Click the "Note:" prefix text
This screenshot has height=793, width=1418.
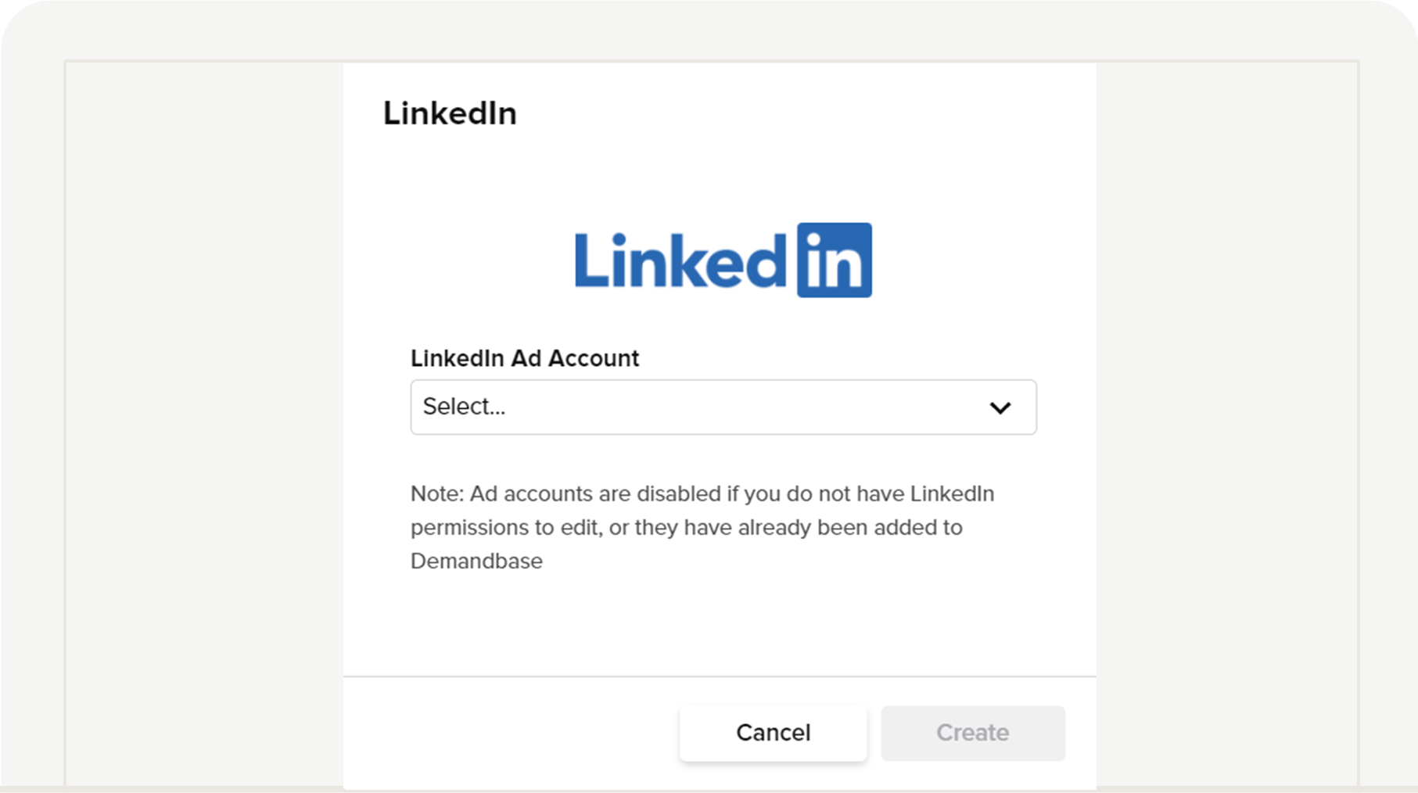click(x=437, y=493)
